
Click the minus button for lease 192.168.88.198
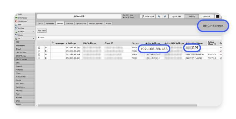(39, 51)
